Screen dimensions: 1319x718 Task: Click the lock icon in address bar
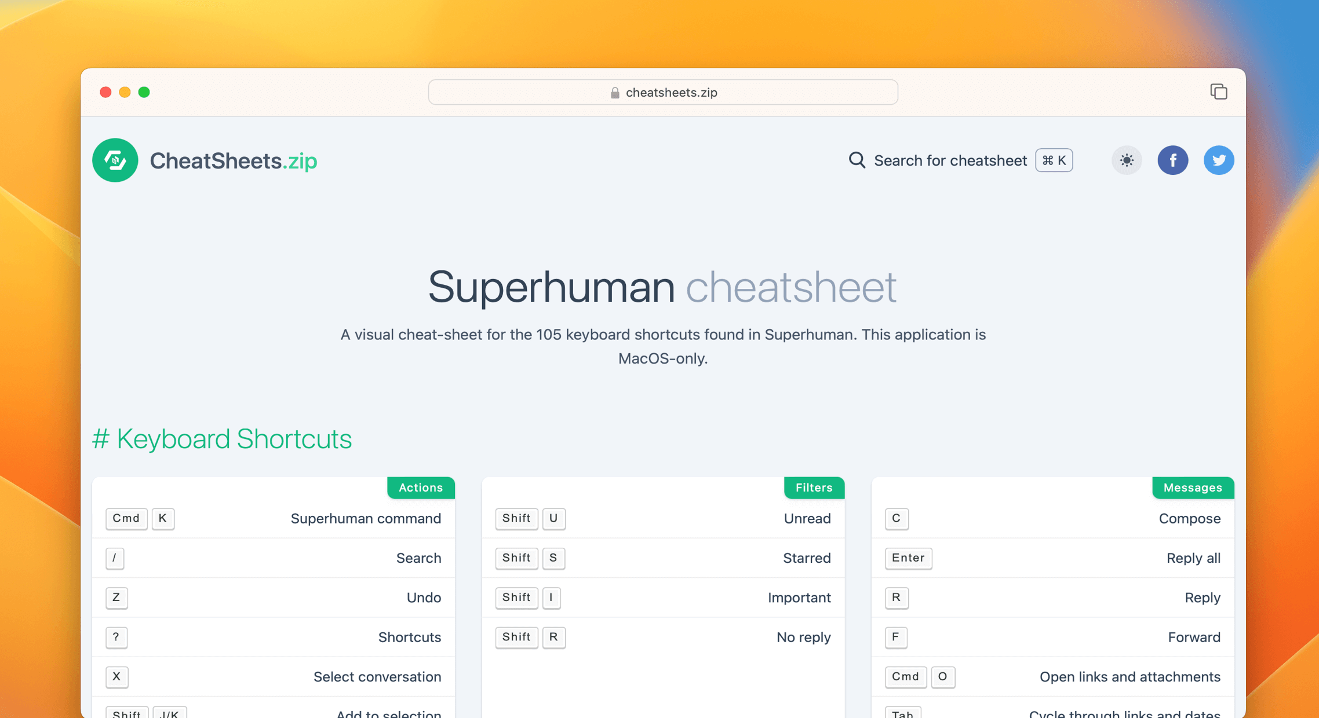(x=615, y=93)
